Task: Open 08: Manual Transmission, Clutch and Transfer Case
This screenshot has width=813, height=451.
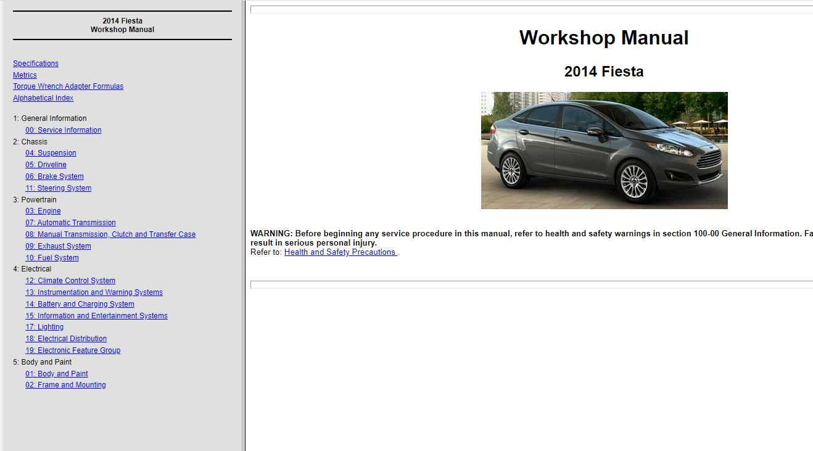Action: 110,234
